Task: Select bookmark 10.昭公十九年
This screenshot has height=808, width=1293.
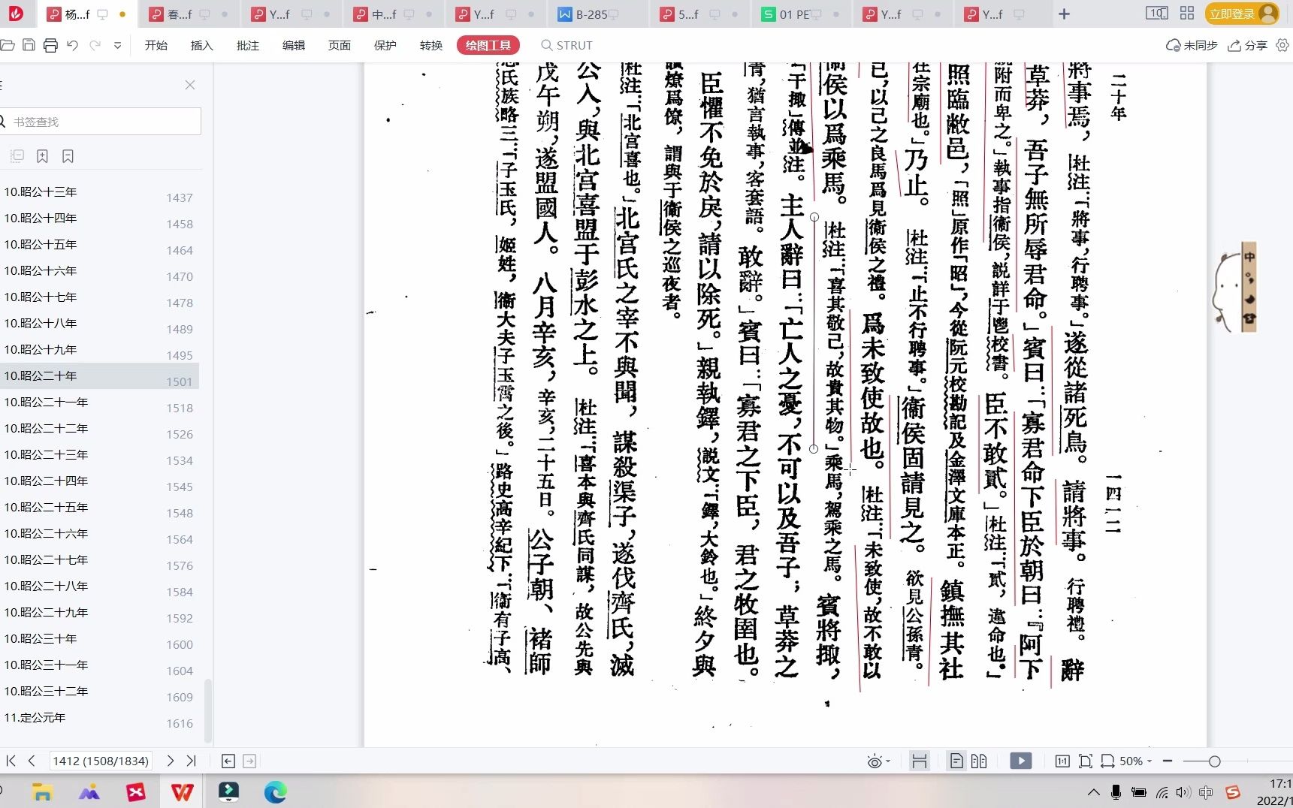Action: [x=41, y=349]
